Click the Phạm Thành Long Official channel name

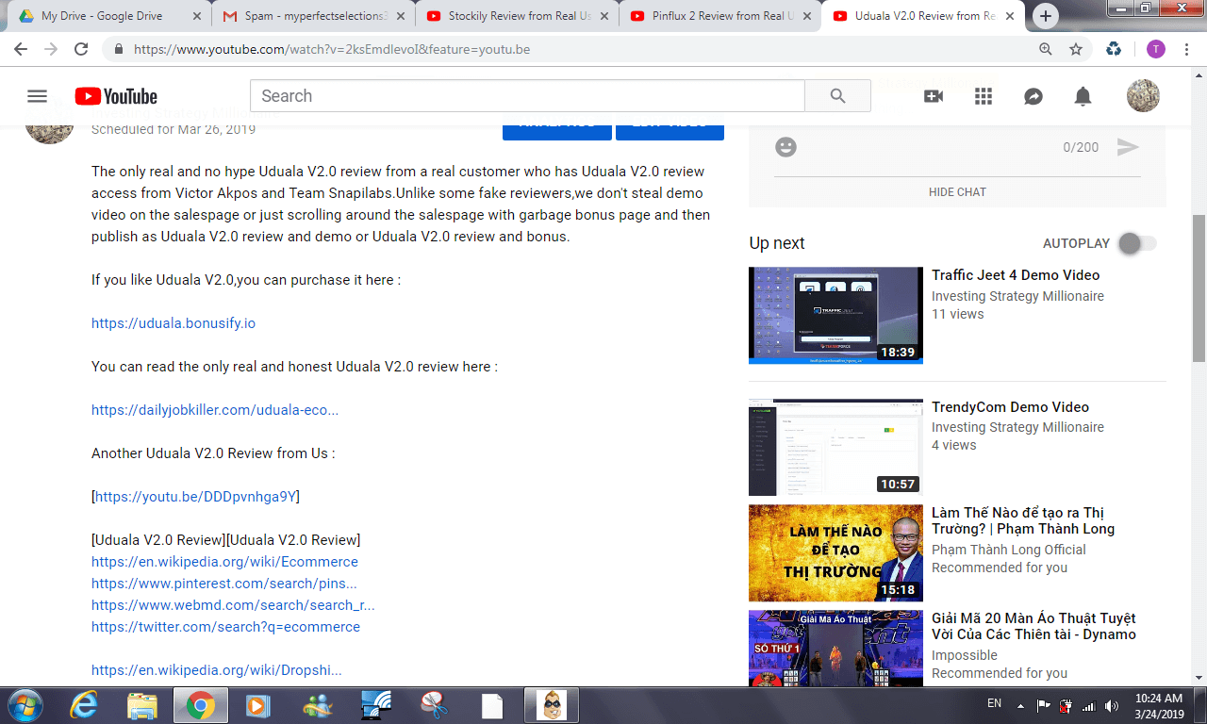click(x=1009, y=550)
